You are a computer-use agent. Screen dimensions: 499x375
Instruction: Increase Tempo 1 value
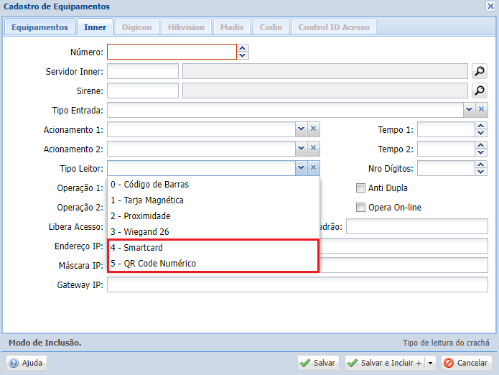(x=481, y=126)
